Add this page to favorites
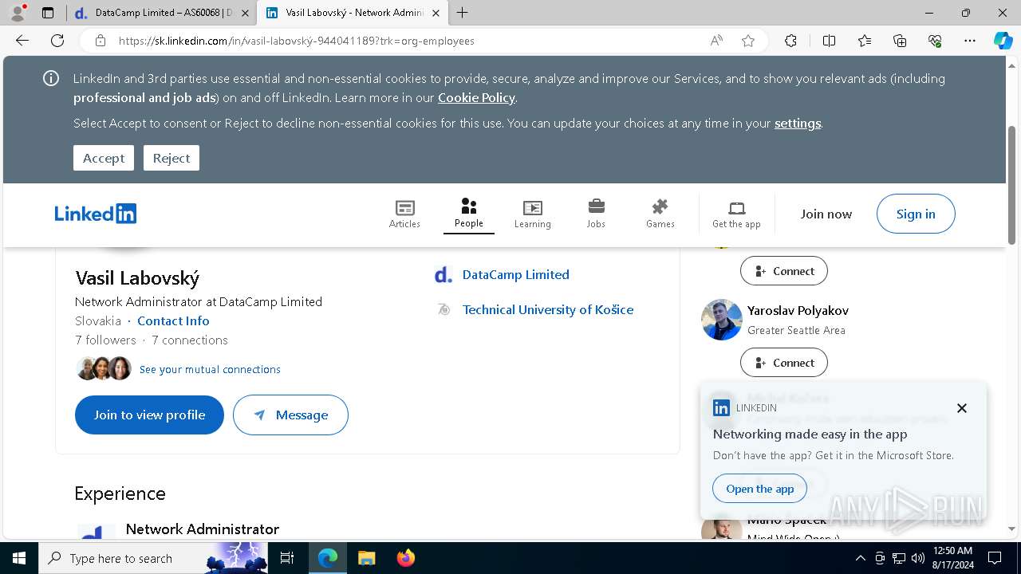The height and width of the screenshot is (574, 1021). [x=748, y=41]
